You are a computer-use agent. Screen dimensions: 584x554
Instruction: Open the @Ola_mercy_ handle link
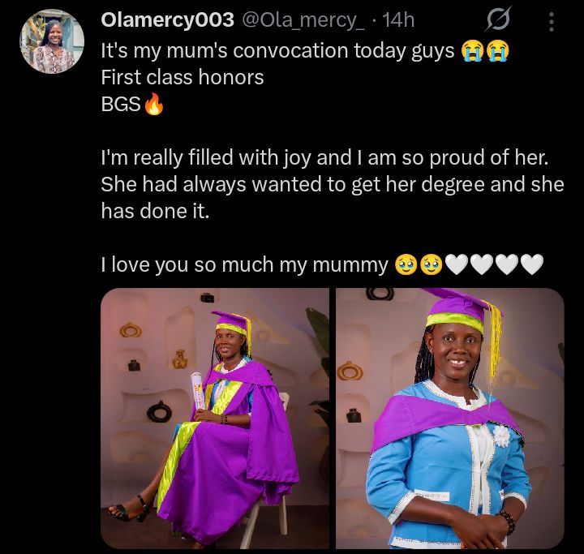(x=298, y=19)
